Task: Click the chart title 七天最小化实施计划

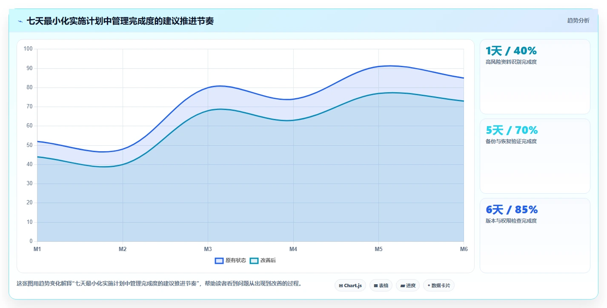Action: (120, 21)
